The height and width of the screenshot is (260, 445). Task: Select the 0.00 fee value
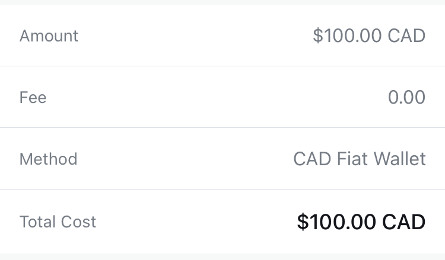point(406,97)
